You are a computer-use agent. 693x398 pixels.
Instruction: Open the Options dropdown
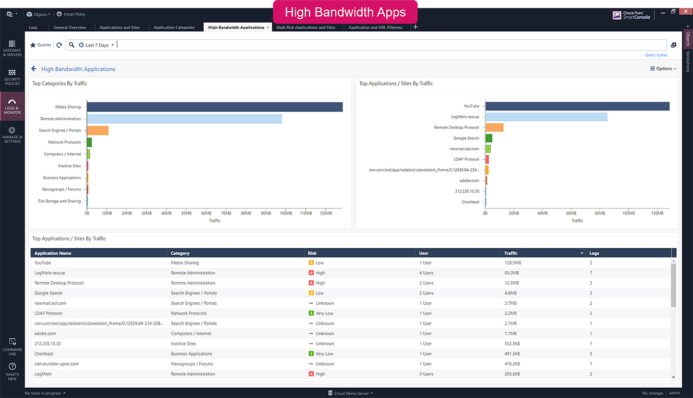click(x=664, y=69)
